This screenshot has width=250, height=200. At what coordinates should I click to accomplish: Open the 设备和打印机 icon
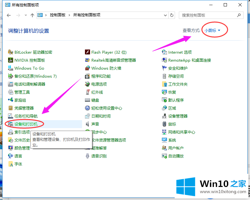click(11, 124)
